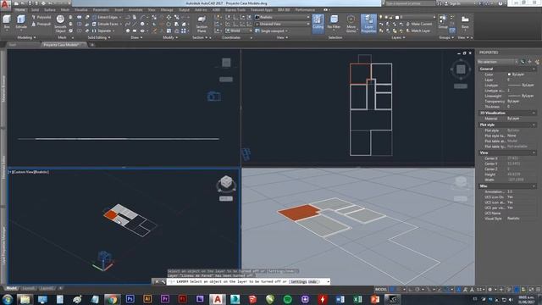This screenshot has width=542, height=305.
Task: Open the World UCS dropdown
Action: (x=239, y=30)
